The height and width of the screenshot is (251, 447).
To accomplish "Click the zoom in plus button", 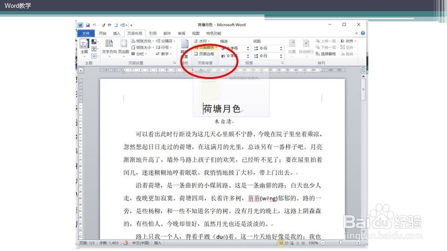I will point(358,243).
